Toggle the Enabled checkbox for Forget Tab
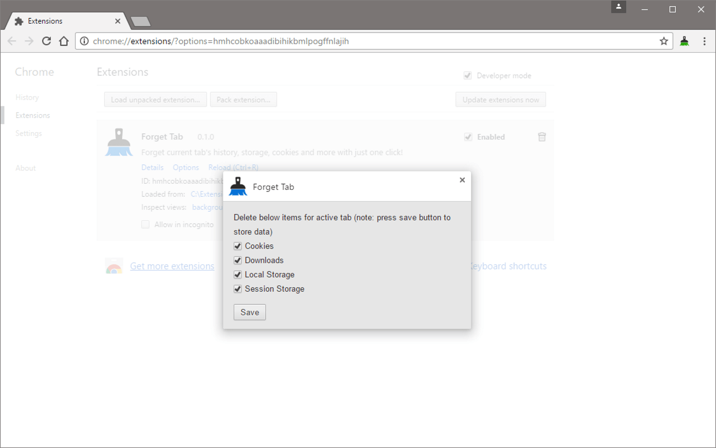 click(468, 137)
